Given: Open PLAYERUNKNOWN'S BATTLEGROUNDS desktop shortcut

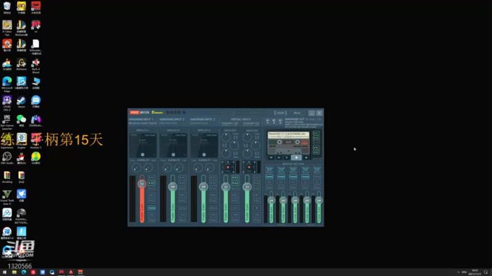Looking at the screenshot, I should (x=22, y=216).
